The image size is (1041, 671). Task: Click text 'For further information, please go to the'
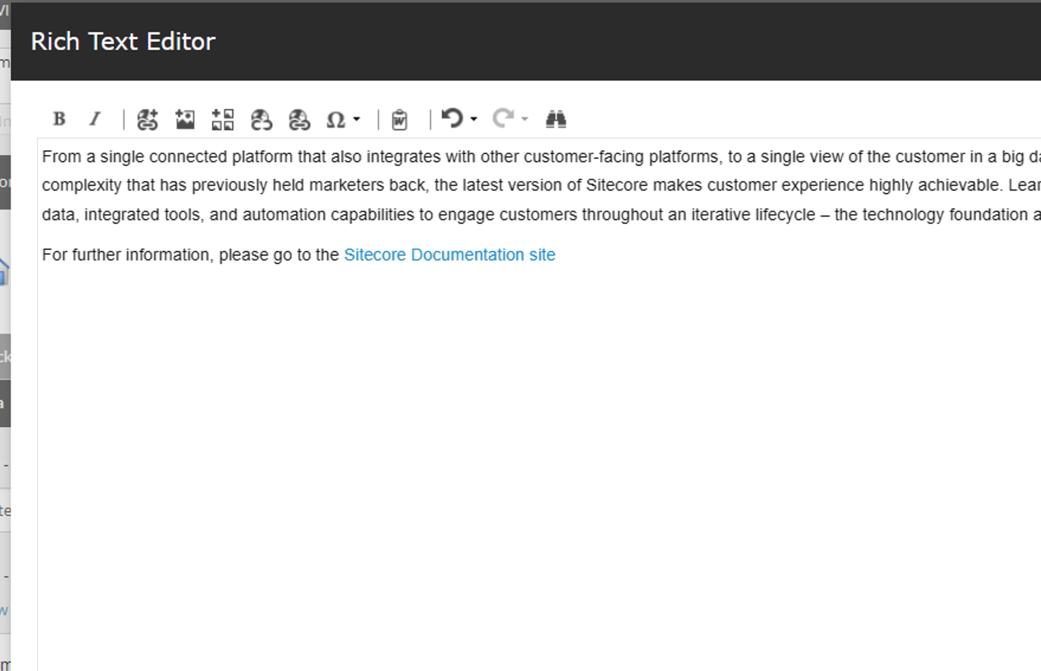point(190,255)
